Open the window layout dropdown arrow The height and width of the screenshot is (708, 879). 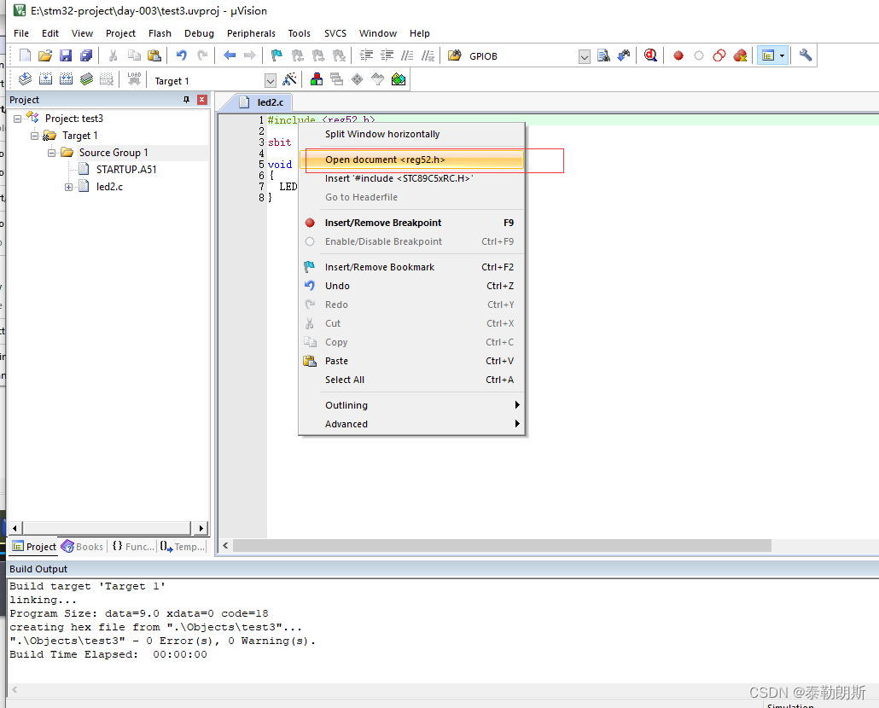[x=782, y=55]
